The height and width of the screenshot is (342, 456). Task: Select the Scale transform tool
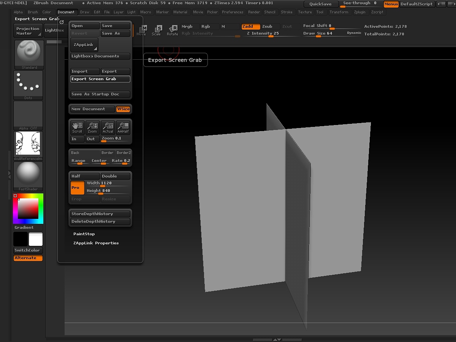tap(157, 30)
